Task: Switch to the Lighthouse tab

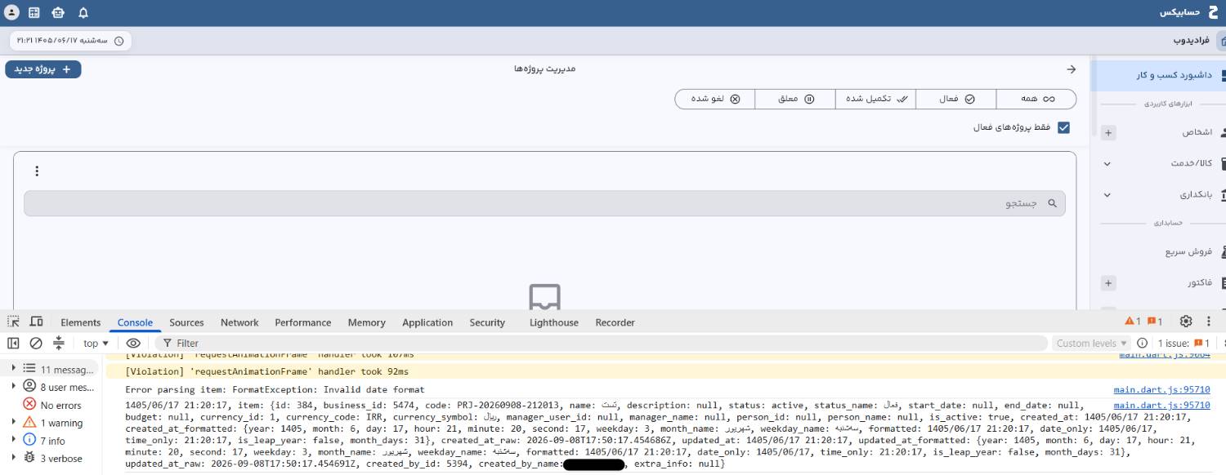Action: (x=554, y=322)
